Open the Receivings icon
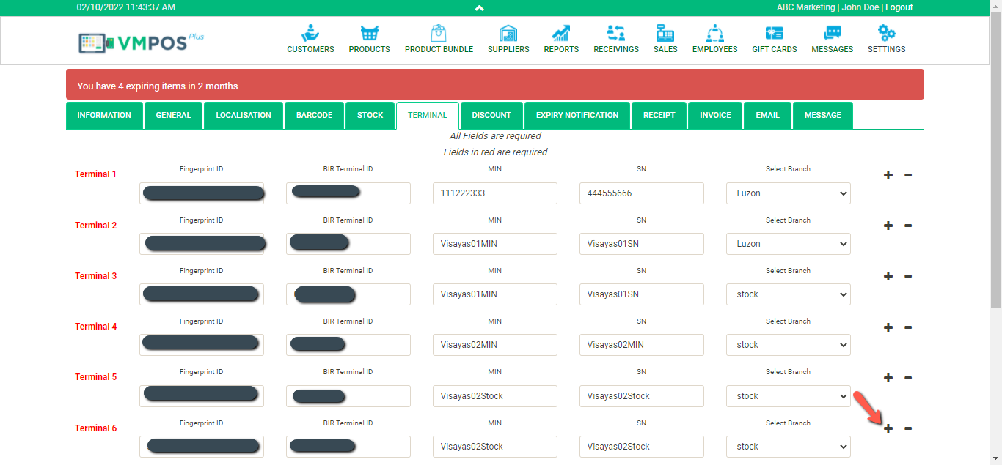 [x=615, y=34]
